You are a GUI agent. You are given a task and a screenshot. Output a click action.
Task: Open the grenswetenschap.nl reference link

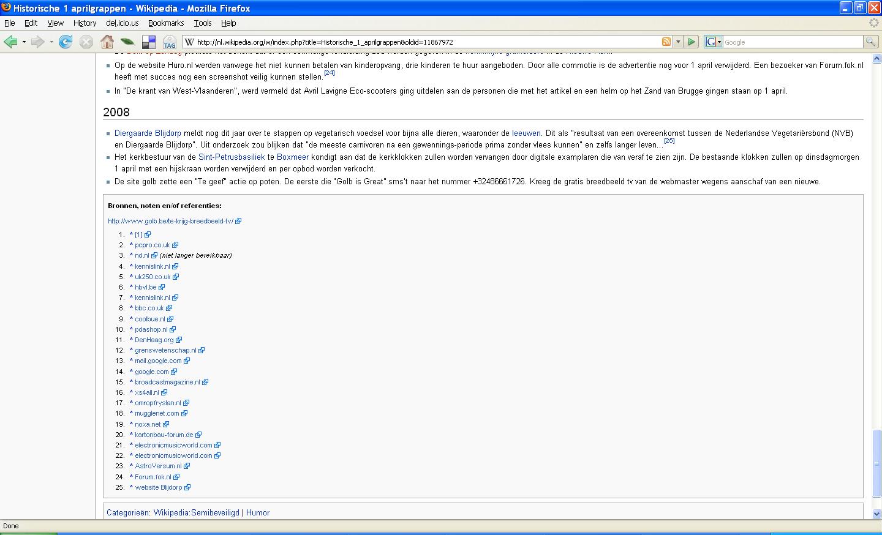165,350
